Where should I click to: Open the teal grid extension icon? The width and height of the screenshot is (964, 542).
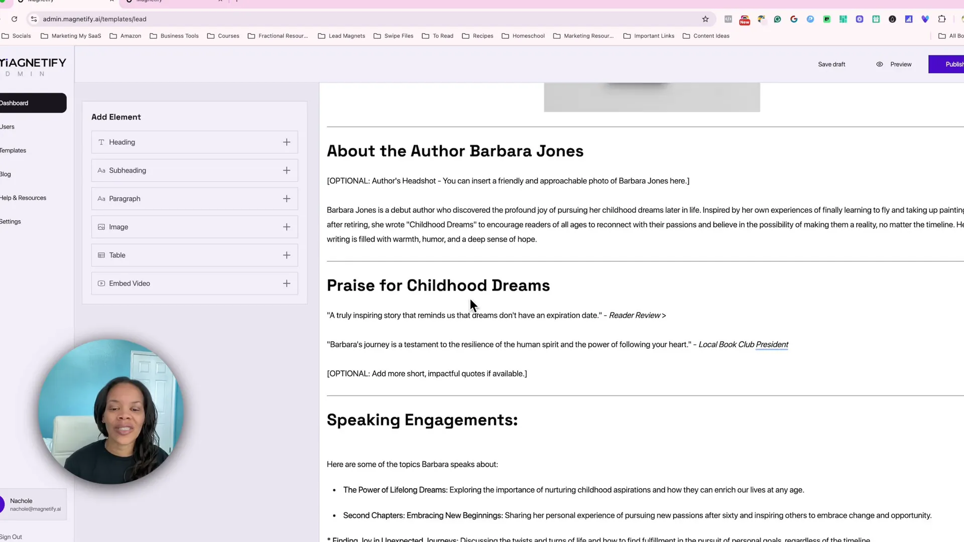pos(843,19)
